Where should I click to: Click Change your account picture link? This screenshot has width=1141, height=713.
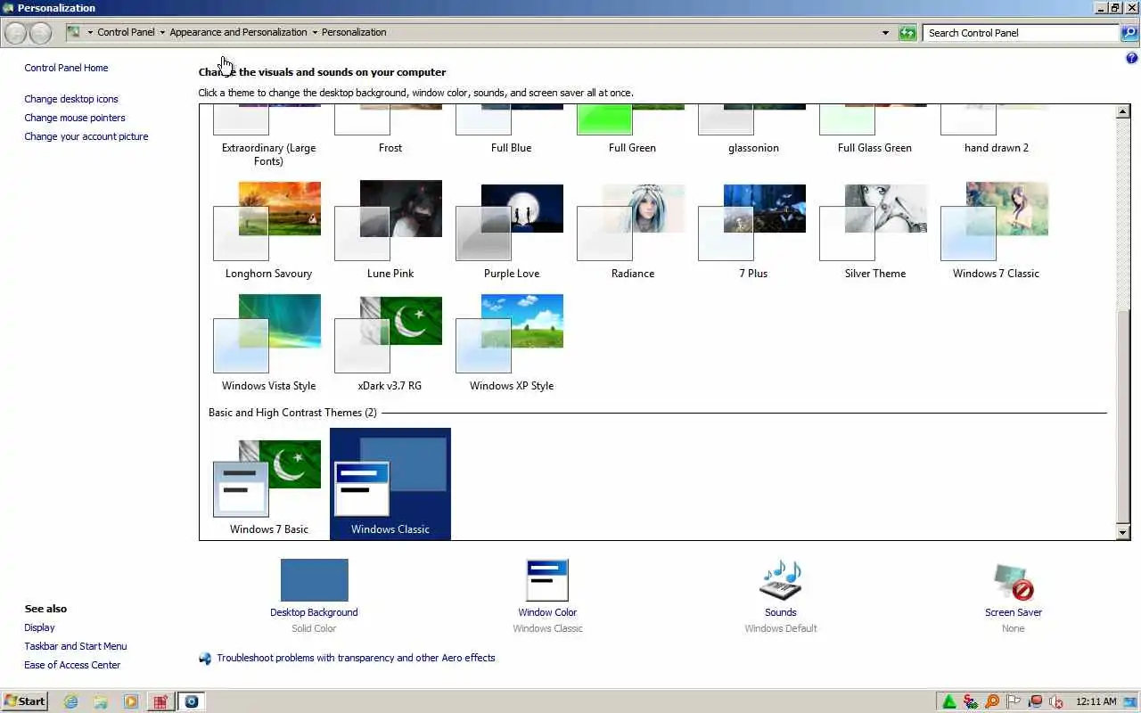coord(86,136)
